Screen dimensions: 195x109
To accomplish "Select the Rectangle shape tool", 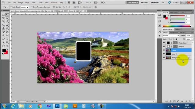I will (x=7, y=42).
